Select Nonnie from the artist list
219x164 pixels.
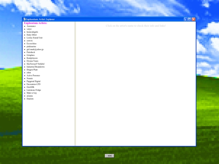pyautogui.click(x=30, y=79)
